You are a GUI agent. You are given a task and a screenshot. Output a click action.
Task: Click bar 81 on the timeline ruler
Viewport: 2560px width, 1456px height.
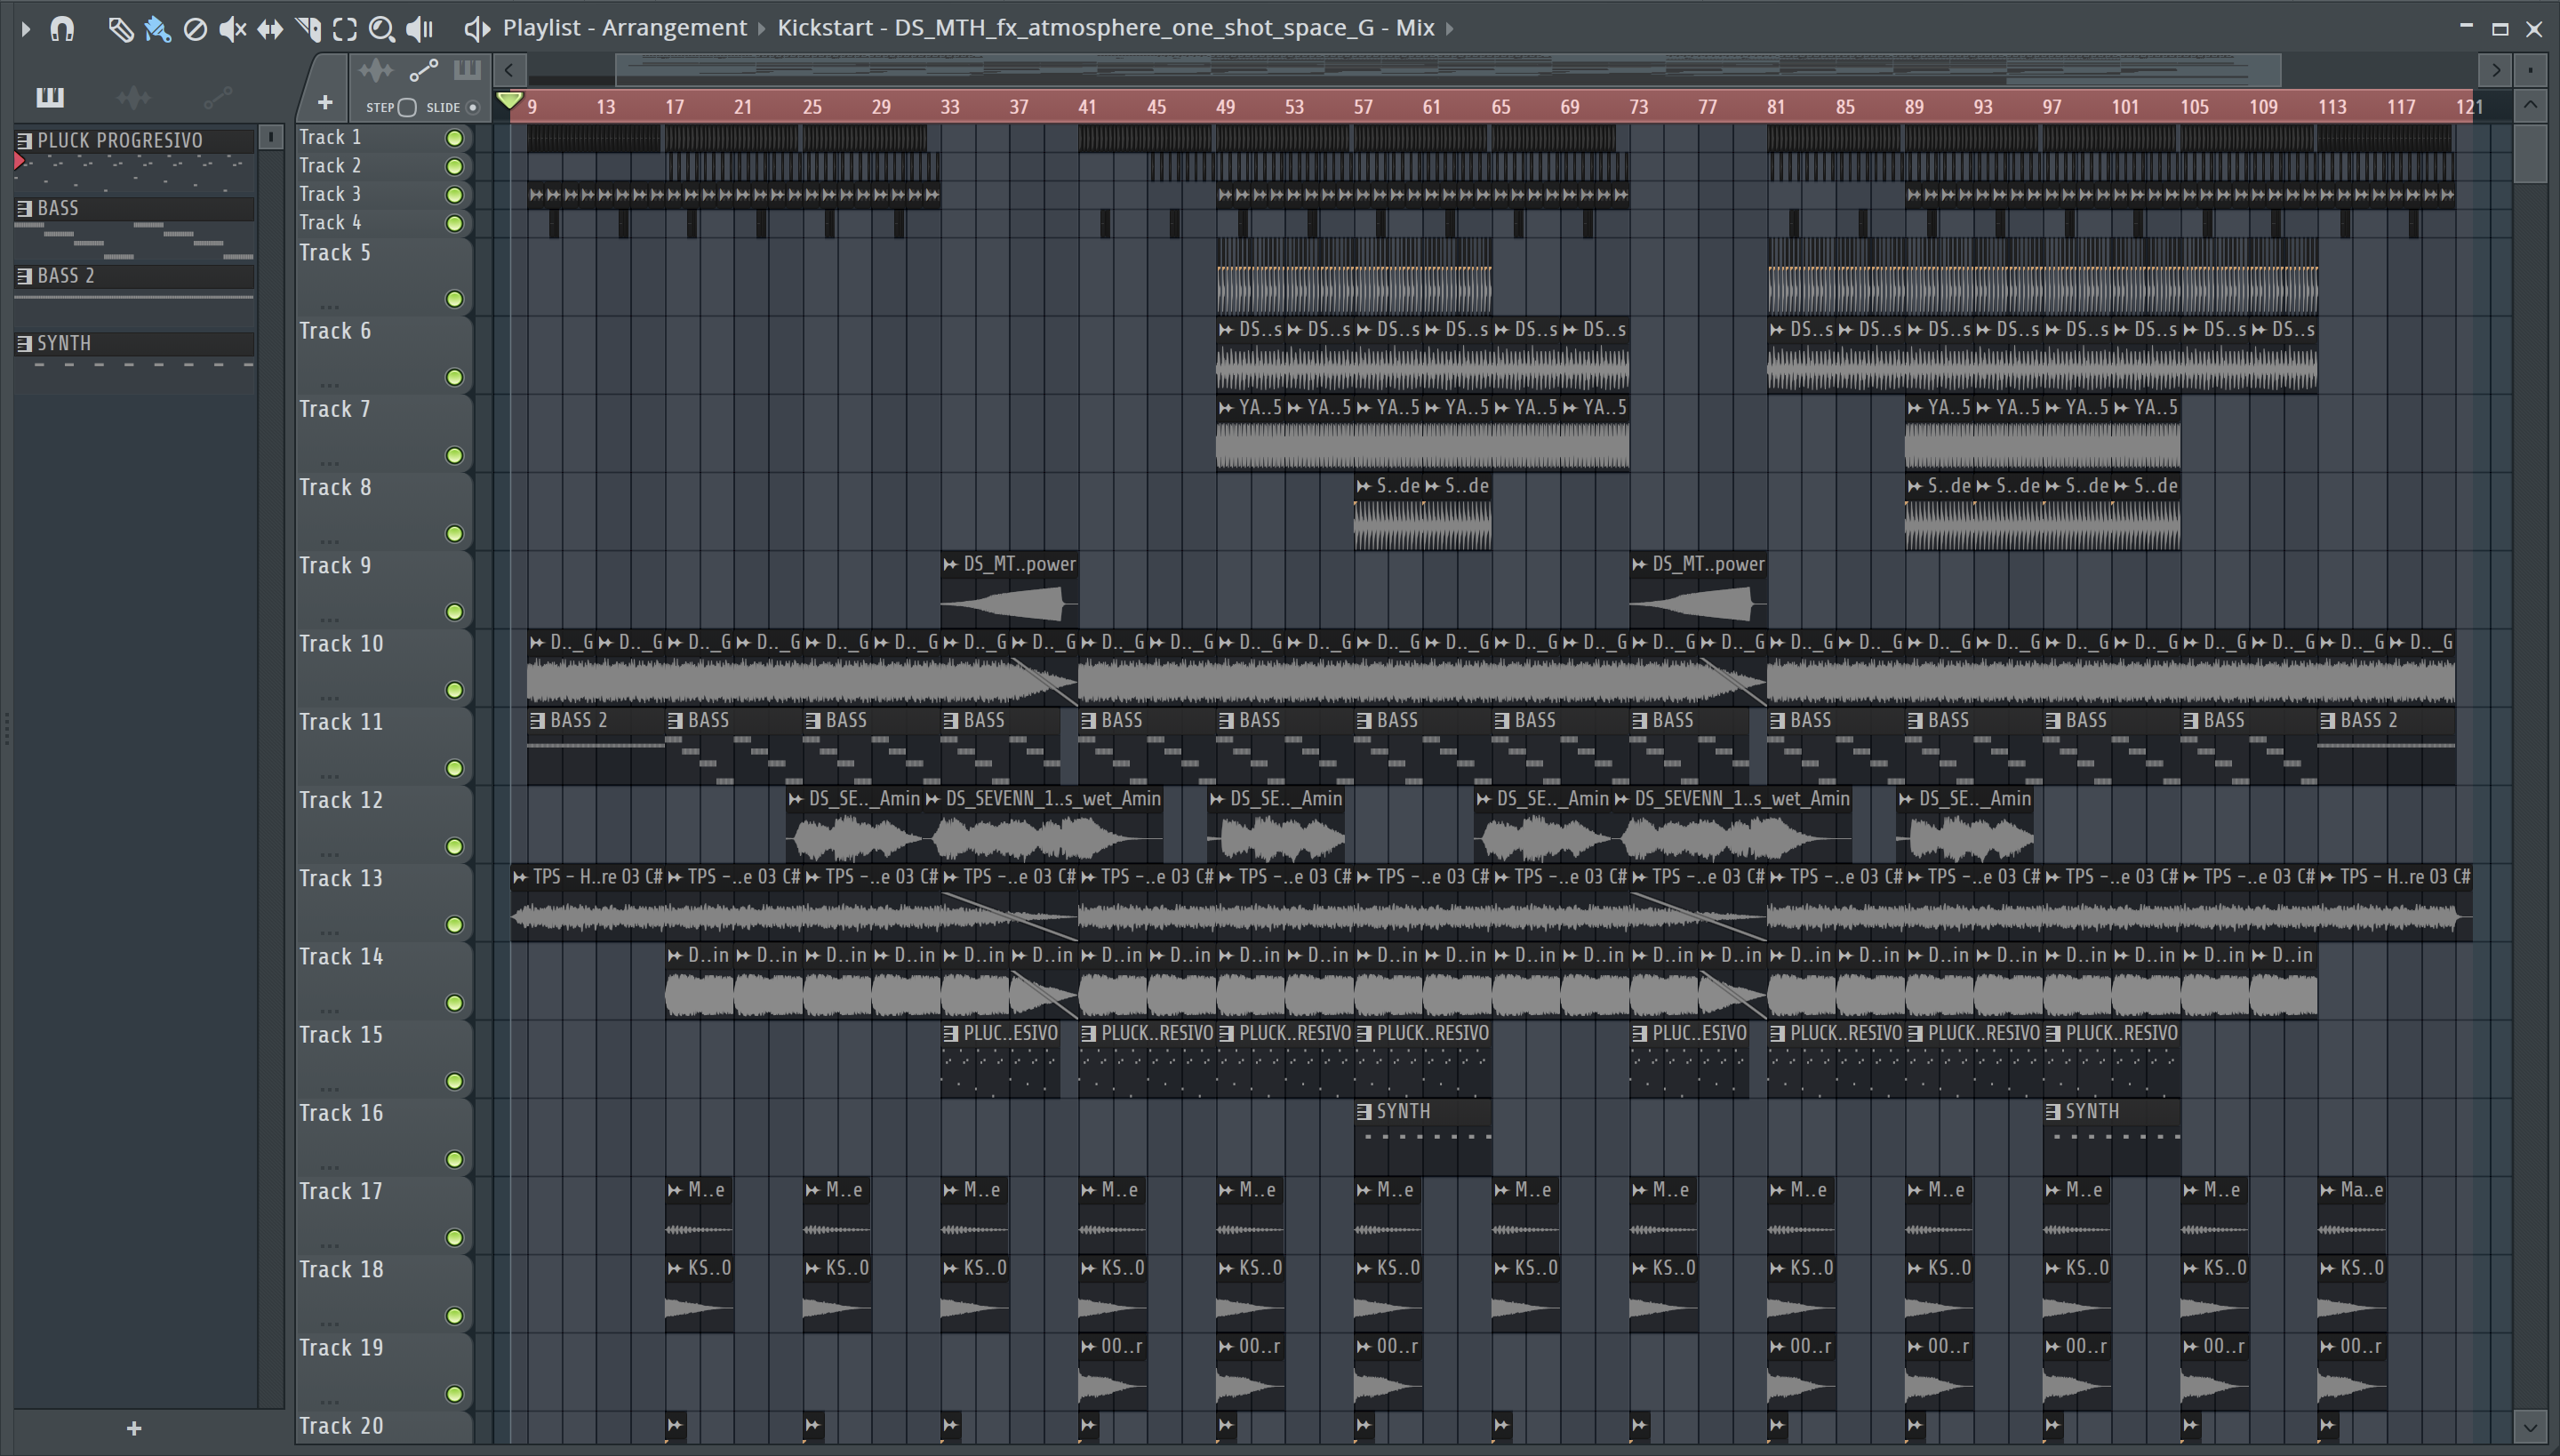click(x=1776, y=107)
